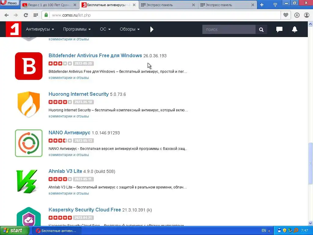
Task: Click the play arrow in site navbar
Action: [x=152, y=29]
